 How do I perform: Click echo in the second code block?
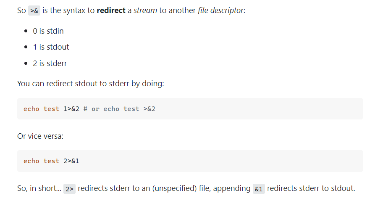point(31,161)
